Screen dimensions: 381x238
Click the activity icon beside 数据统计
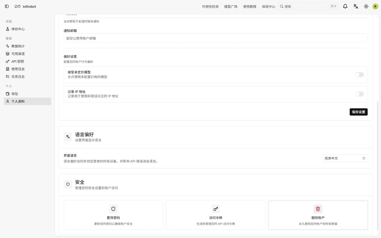7,46
